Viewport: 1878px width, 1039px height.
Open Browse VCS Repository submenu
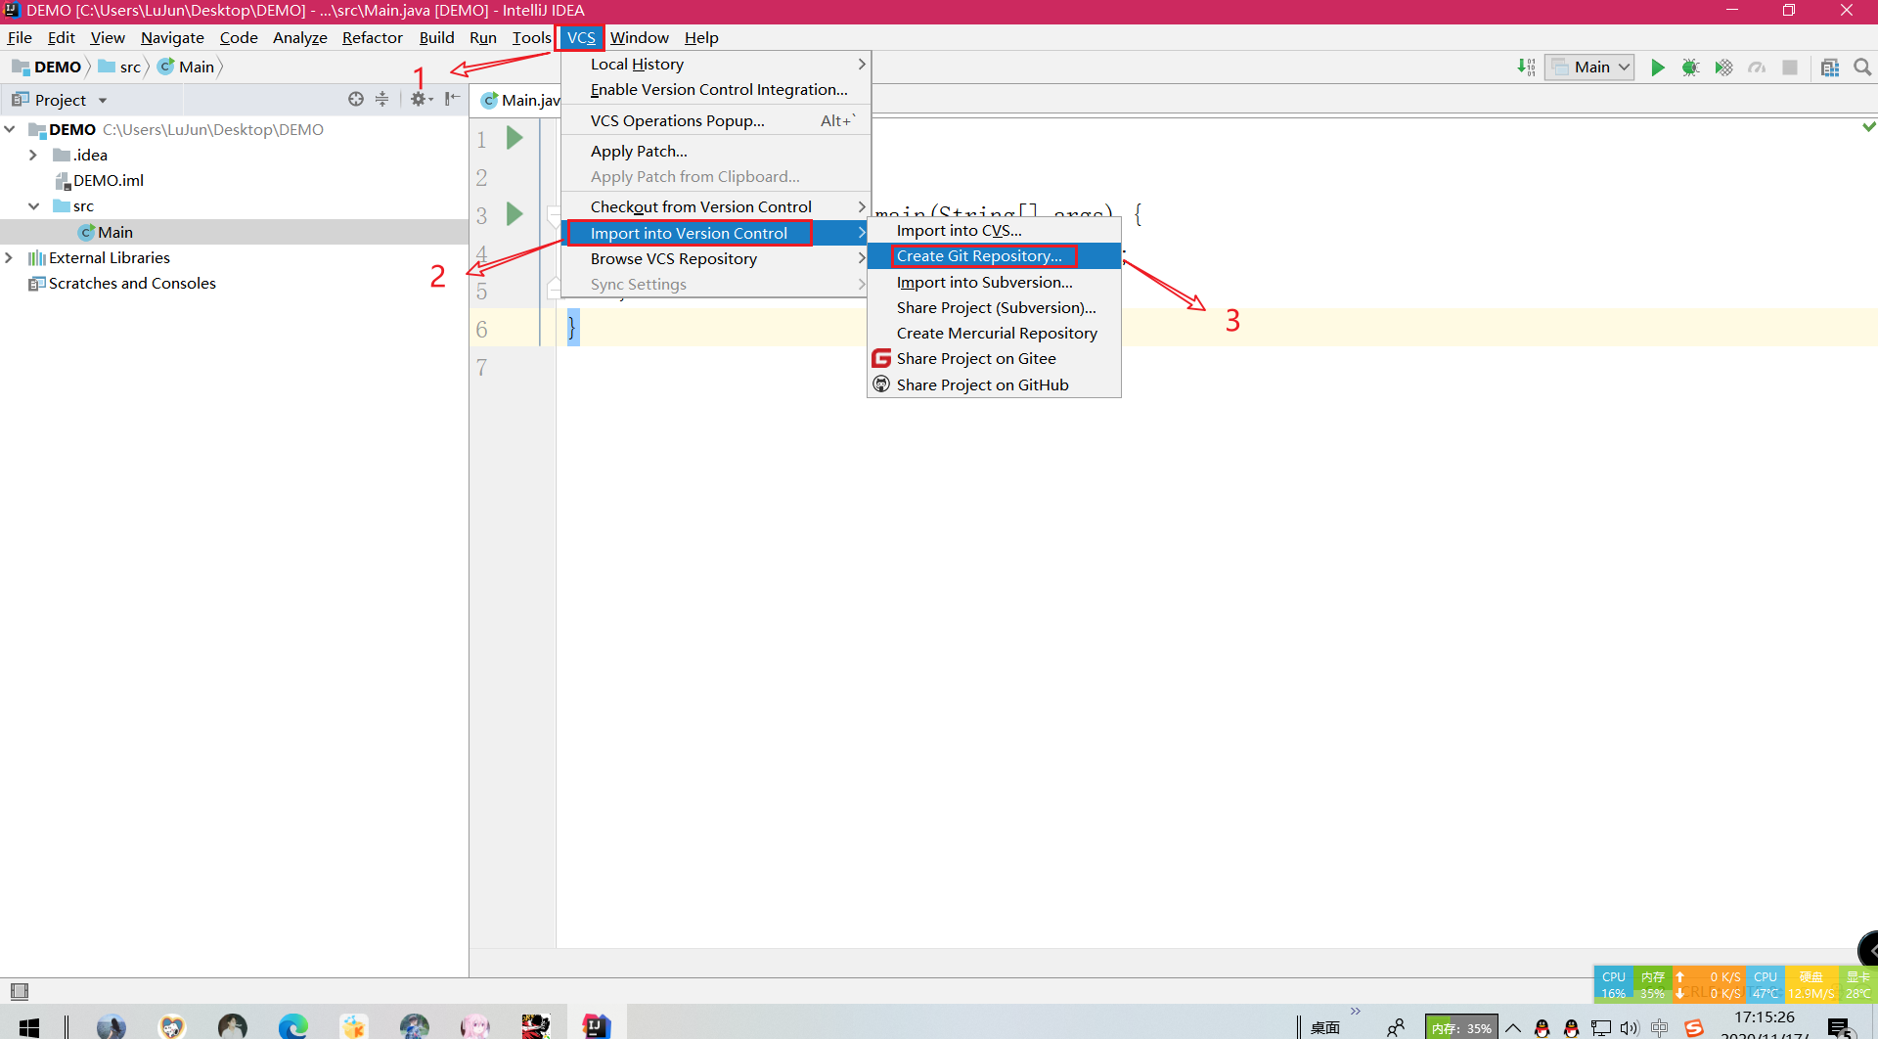[x=716, y=258]
